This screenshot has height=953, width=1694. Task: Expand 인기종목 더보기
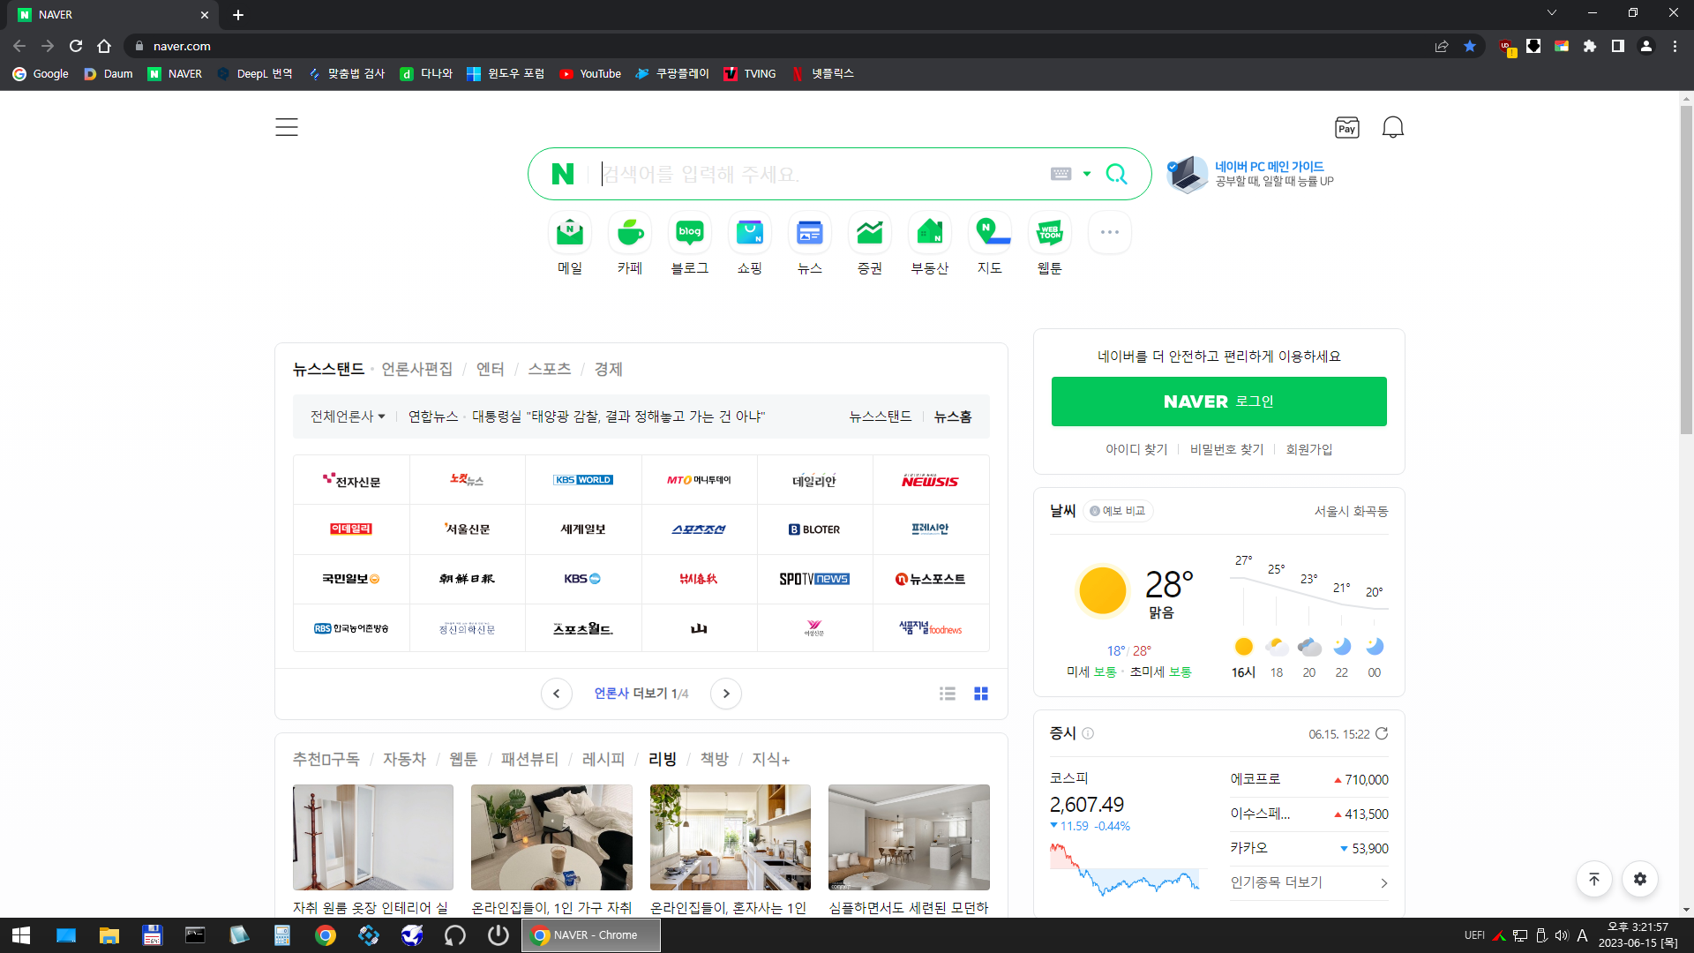pos(1309,882)
